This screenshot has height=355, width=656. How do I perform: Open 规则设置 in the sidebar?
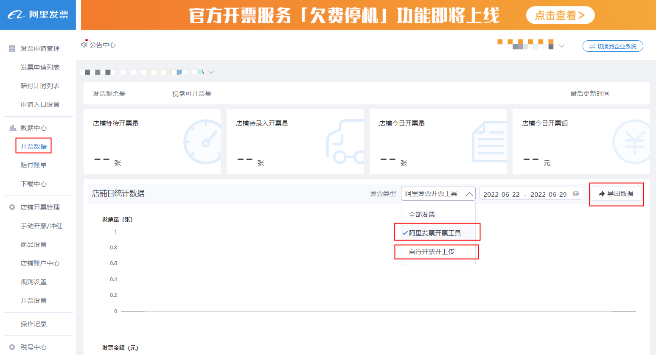pos(34,282)
